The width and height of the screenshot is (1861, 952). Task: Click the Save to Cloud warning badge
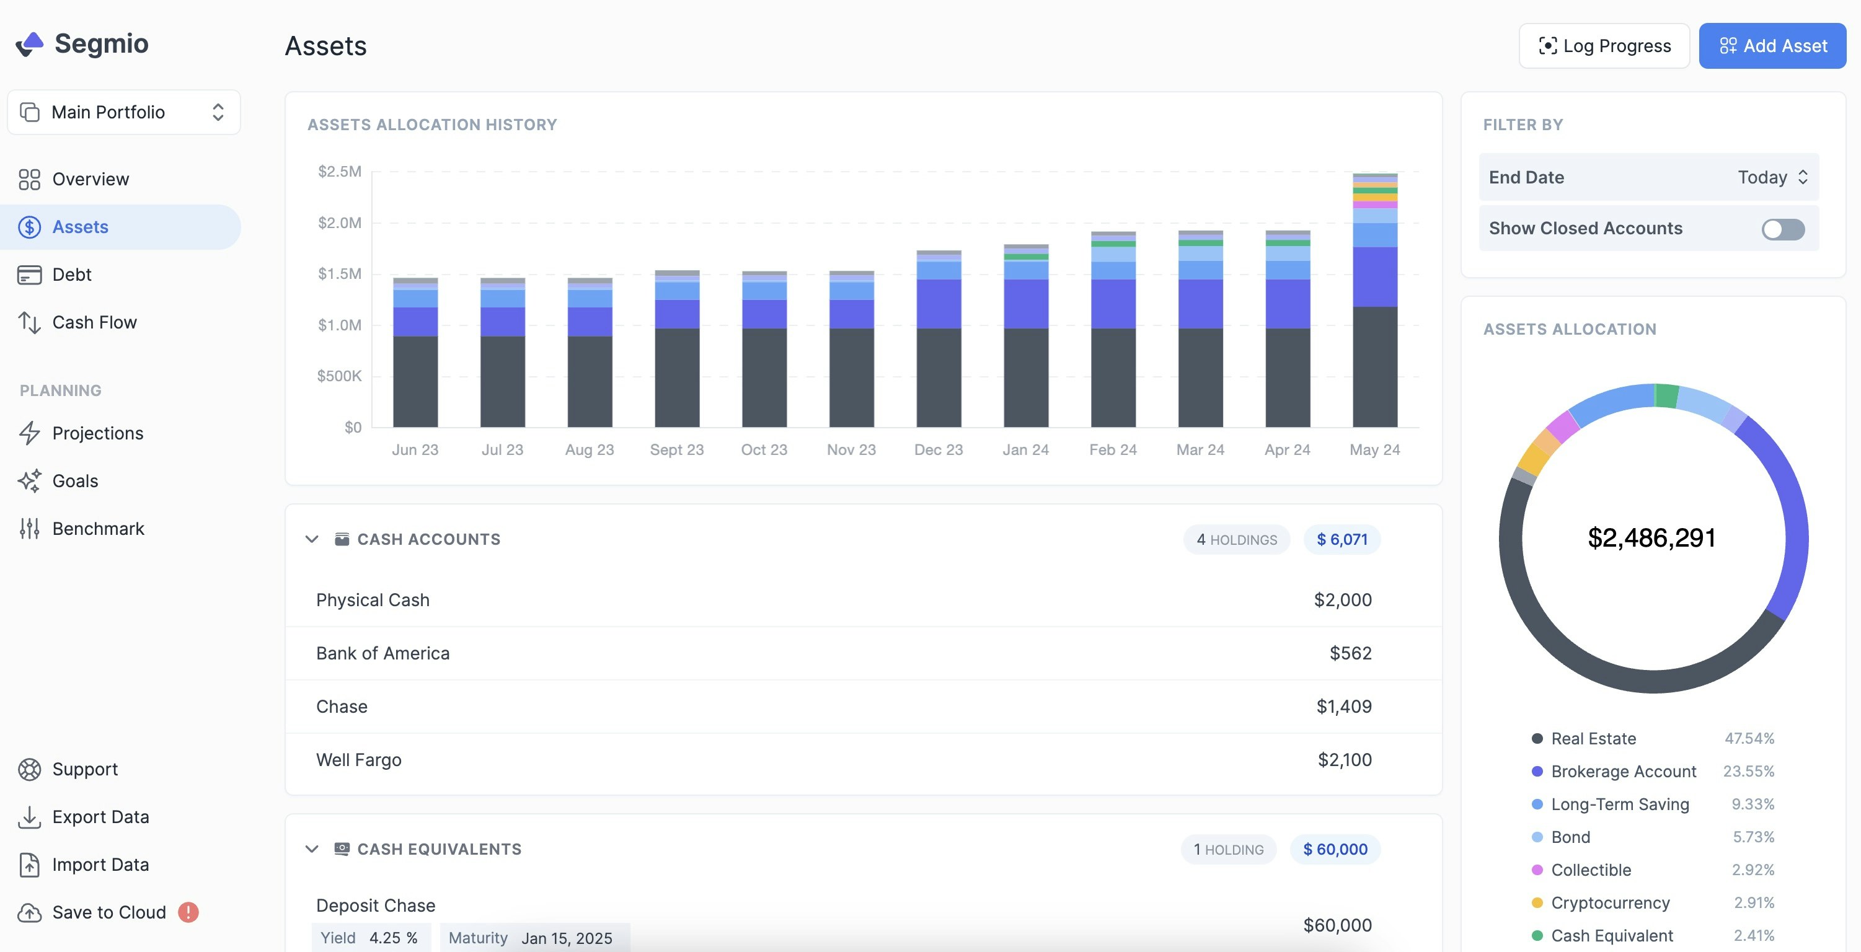pyautogui.click(x=188, y=912)
